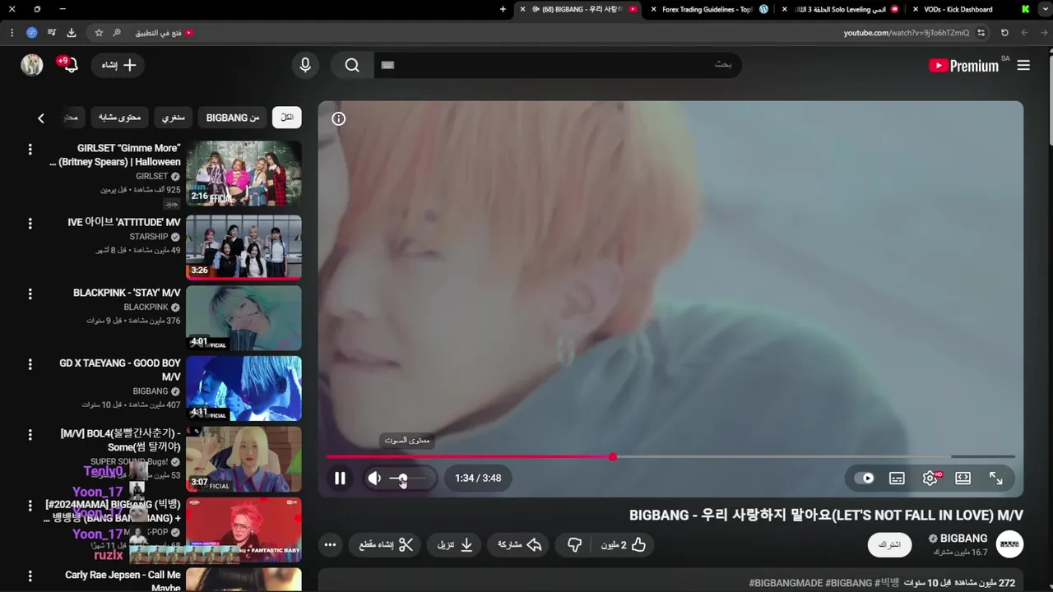The image size is (1053, 592).
Task: Adjust the volume level slider
Action: tap(408, 478)
